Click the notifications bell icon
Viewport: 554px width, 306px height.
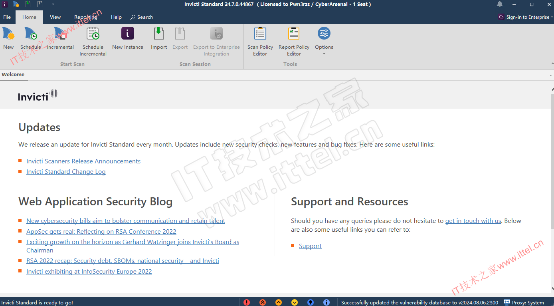click(x=500, y=4)
